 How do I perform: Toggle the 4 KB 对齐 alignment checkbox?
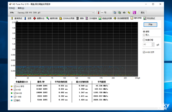[x=144, y=52]
